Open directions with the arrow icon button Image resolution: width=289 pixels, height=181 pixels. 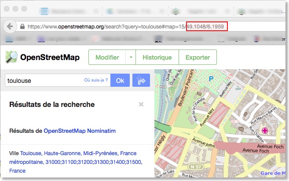(x=141, y=81)
